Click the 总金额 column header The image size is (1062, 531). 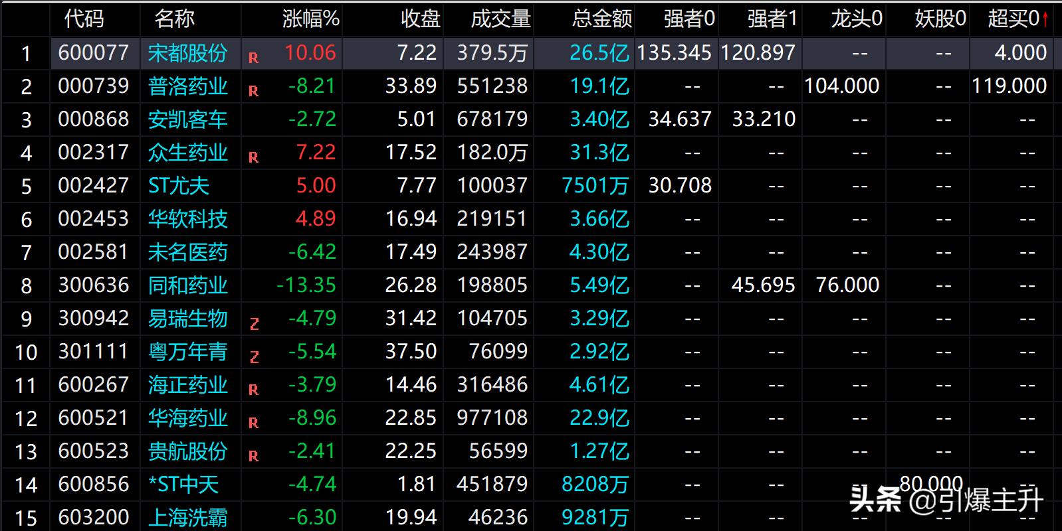(x=602, y=19)
